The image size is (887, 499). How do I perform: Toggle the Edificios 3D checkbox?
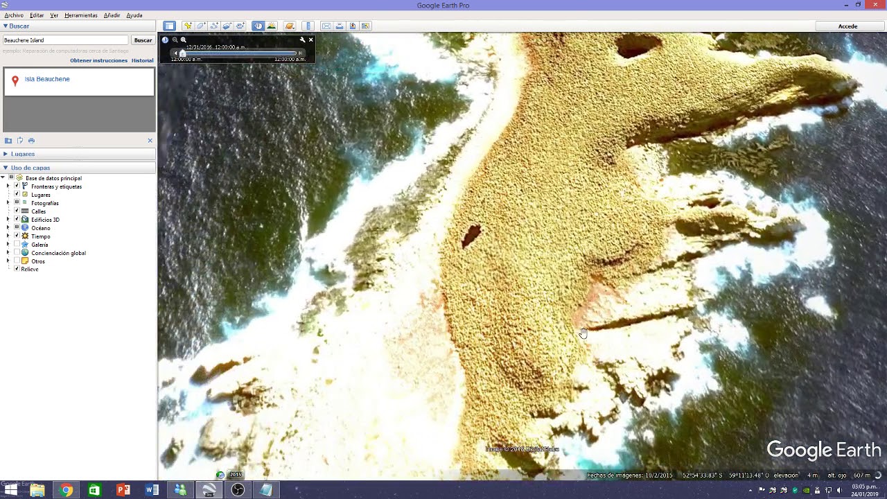click(x=17, y=219)
